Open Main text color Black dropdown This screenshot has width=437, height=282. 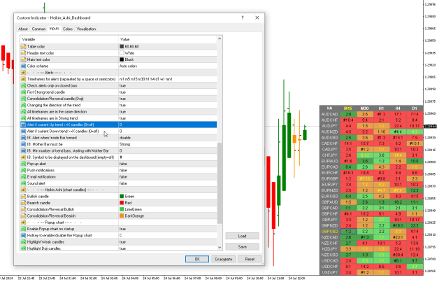coord(168,59)
